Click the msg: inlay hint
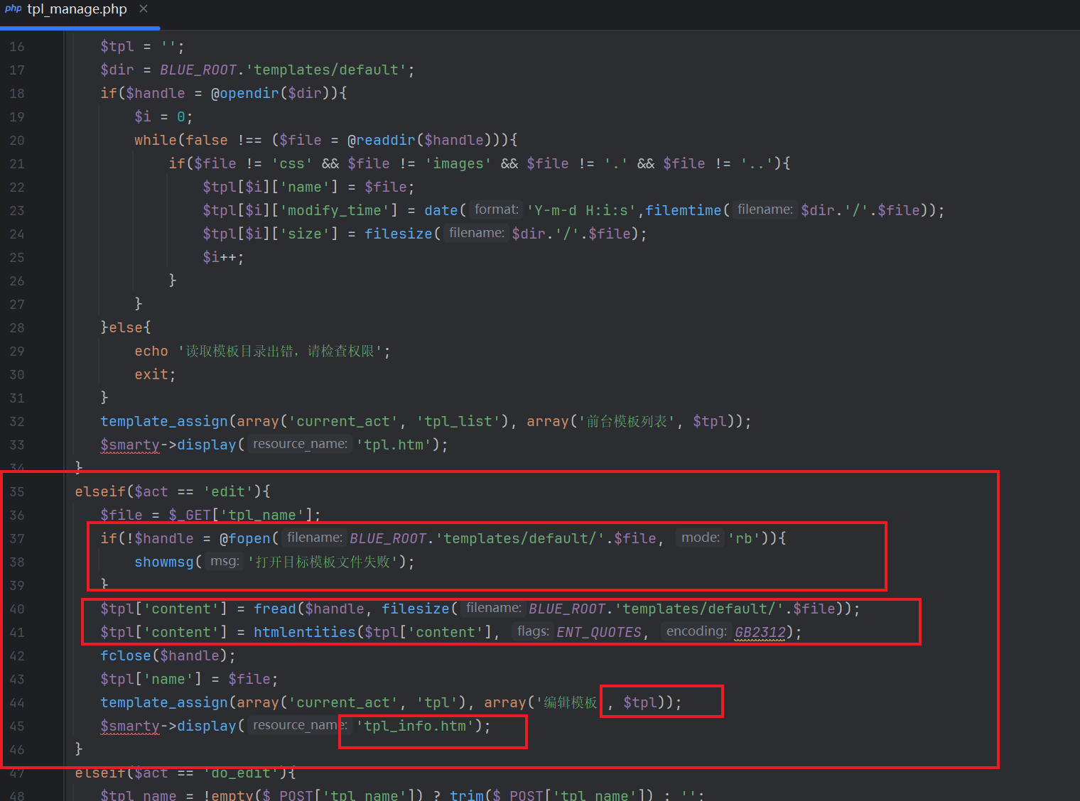The width and height of the screenshot is (1080, 801). point(225,561)
